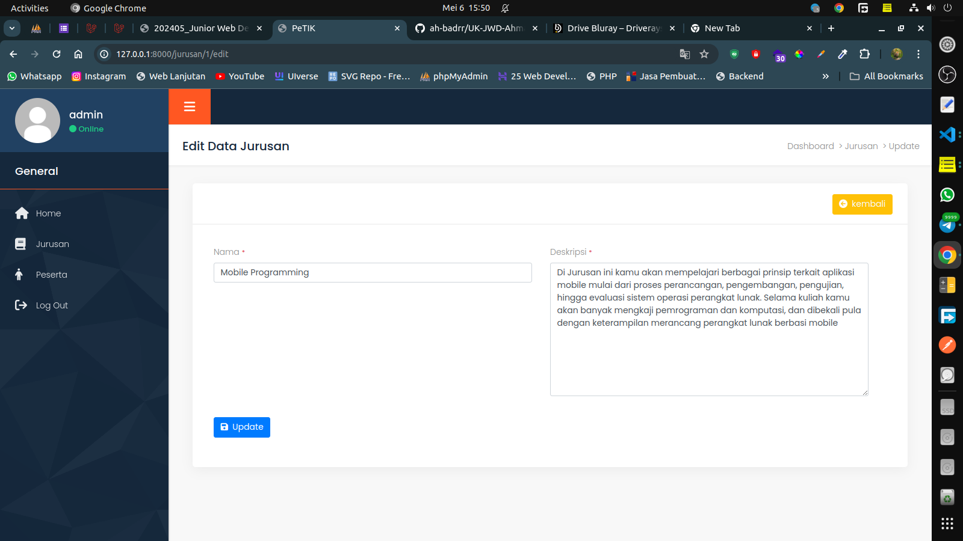Screen dimensions: 963x541
Task: Open the Chrome profile avatar
Action: click(897, 54)
